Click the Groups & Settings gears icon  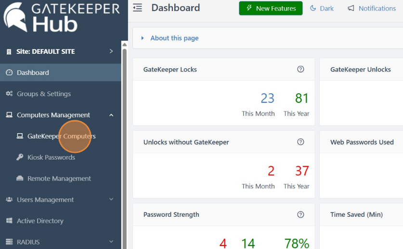tap(9, 94)
